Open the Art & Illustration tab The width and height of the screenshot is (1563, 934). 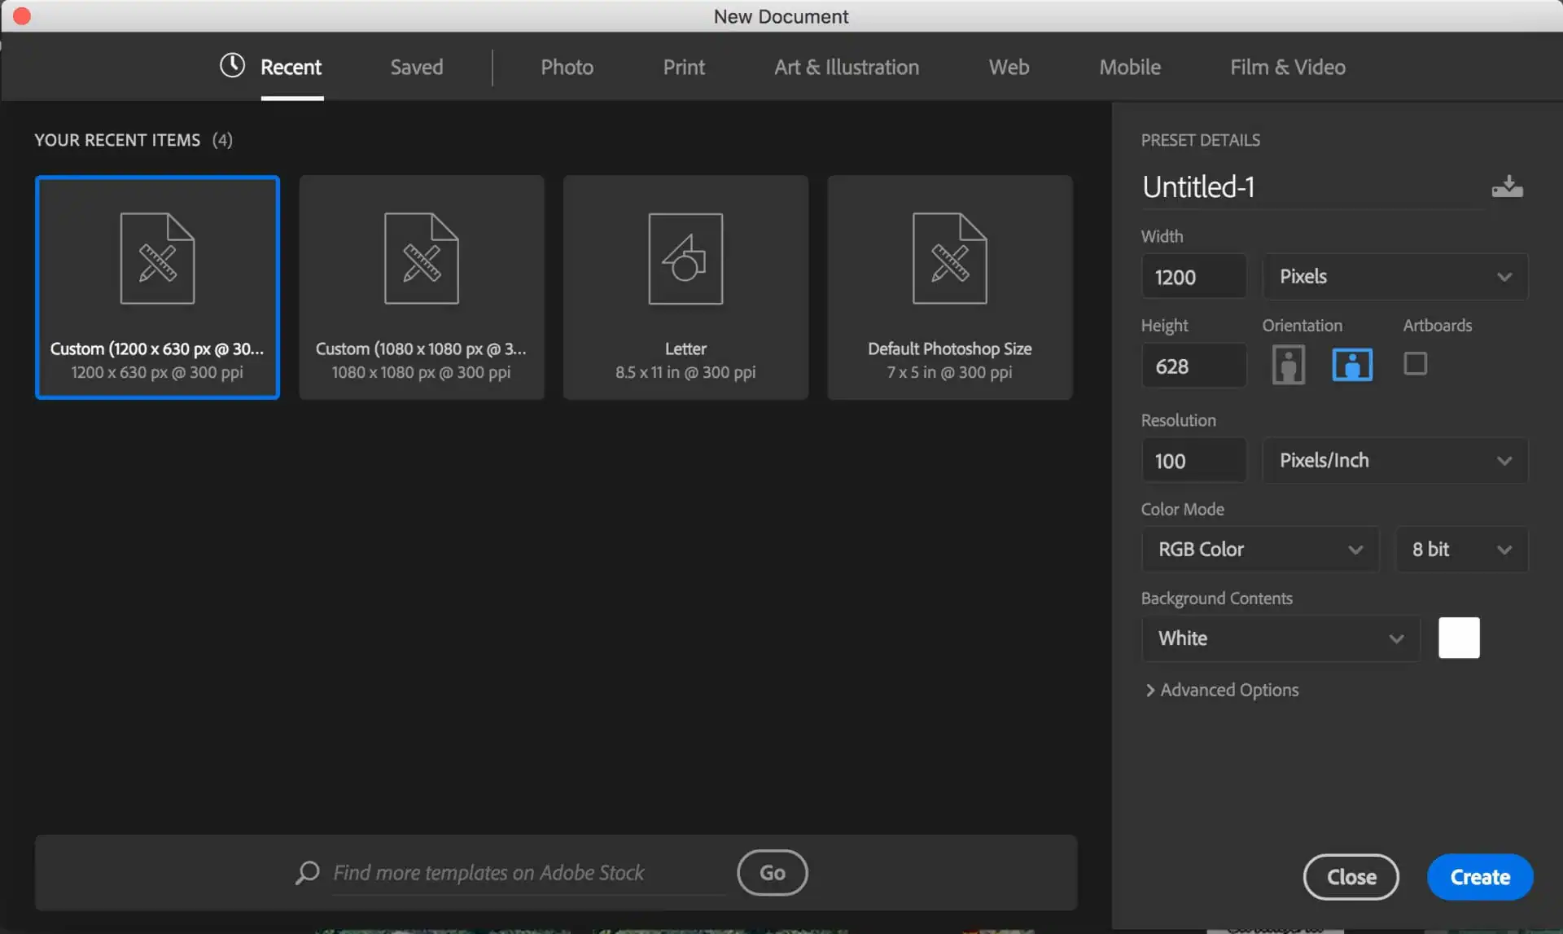(x=847, y=67)
